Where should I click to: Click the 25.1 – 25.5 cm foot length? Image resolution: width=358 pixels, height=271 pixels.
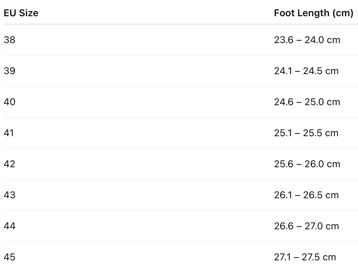(306, 133)
